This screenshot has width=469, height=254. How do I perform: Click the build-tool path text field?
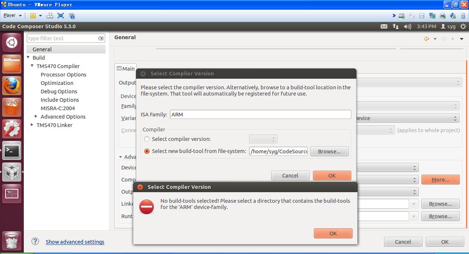click(279, 152)
